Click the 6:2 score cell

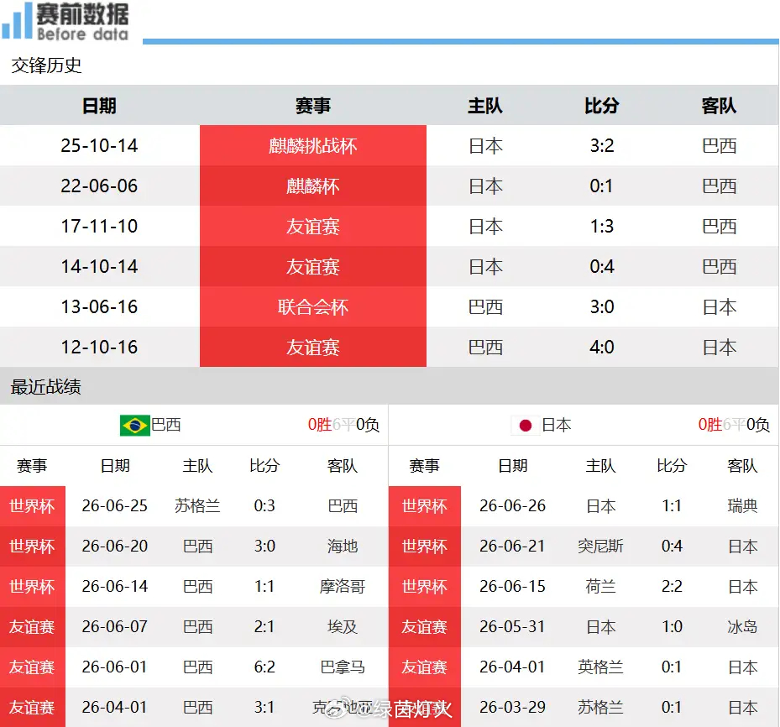click(x=264, y=667)
